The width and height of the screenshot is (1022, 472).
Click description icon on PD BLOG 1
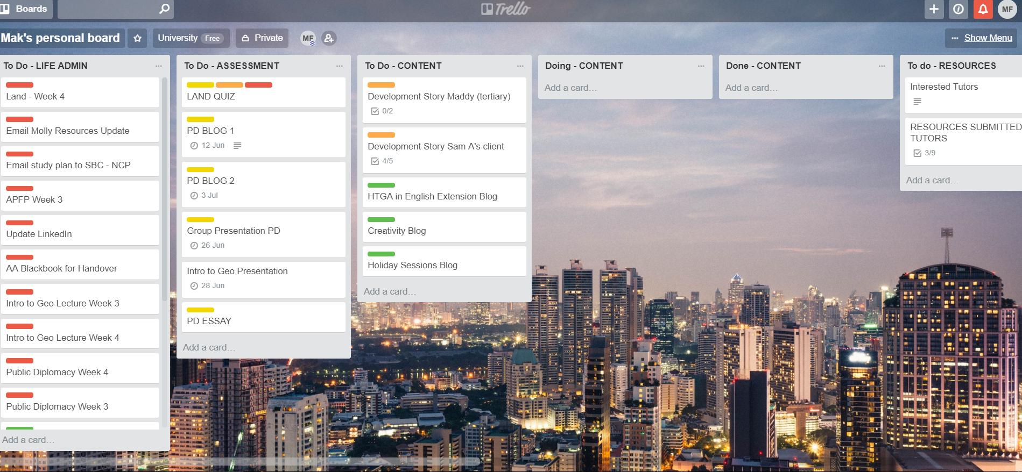tap(237, 146)
